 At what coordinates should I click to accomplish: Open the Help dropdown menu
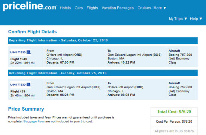[x=196, y=19]
